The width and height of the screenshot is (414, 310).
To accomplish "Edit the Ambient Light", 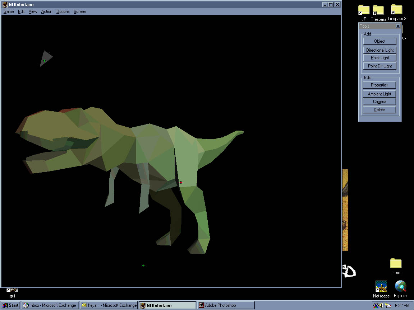I will tap(379, 94).
